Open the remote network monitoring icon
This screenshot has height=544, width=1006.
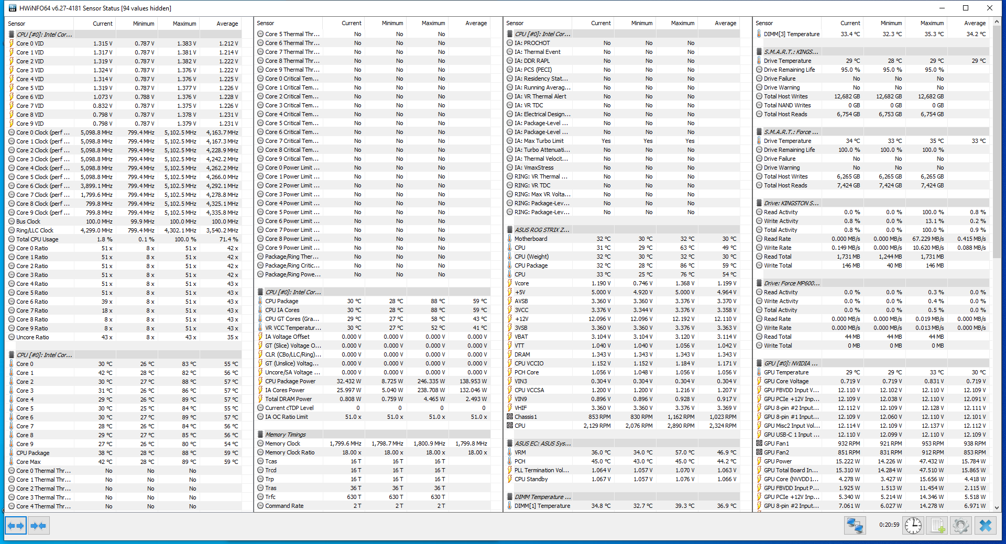pyautogui.click(x=855, y=525)
